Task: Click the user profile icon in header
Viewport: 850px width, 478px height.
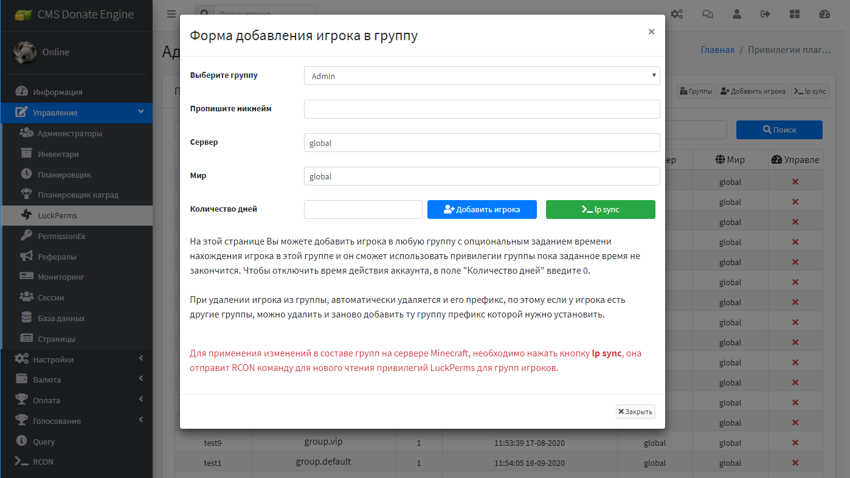Action: [737, 14]
